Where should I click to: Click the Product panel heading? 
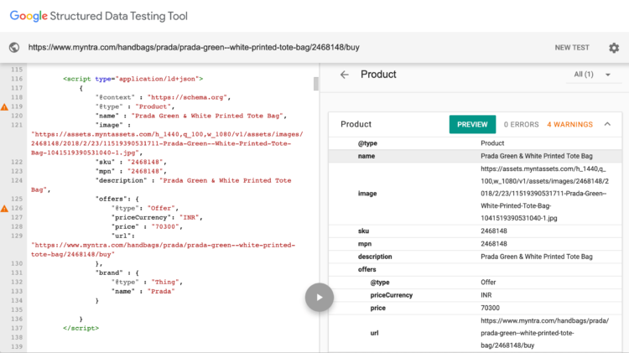378,75
